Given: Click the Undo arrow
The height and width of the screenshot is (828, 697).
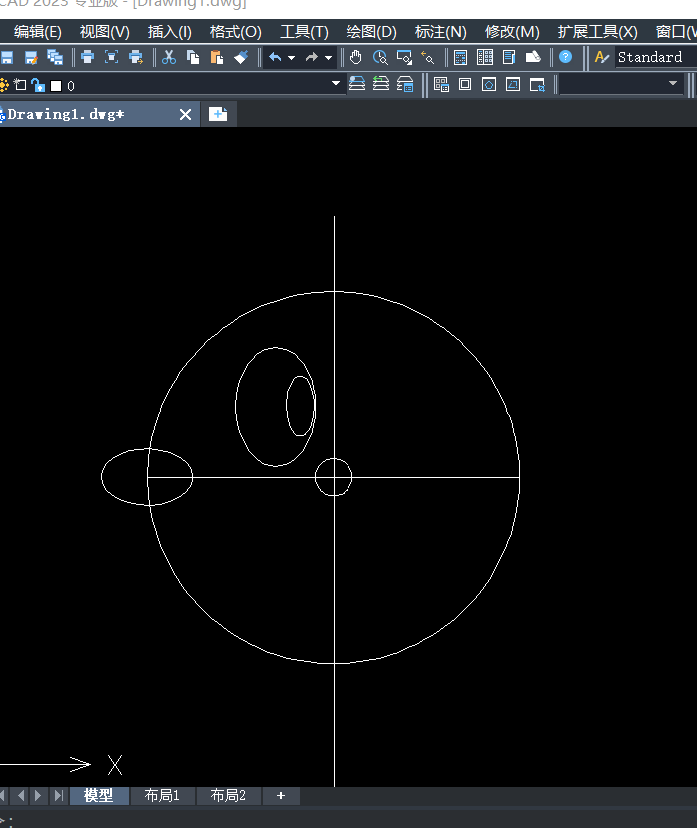Looking at the screenshot, I should (x=275, y=57).
